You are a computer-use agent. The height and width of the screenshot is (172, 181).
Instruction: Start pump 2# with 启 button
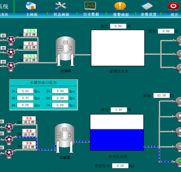coord(26,122)
